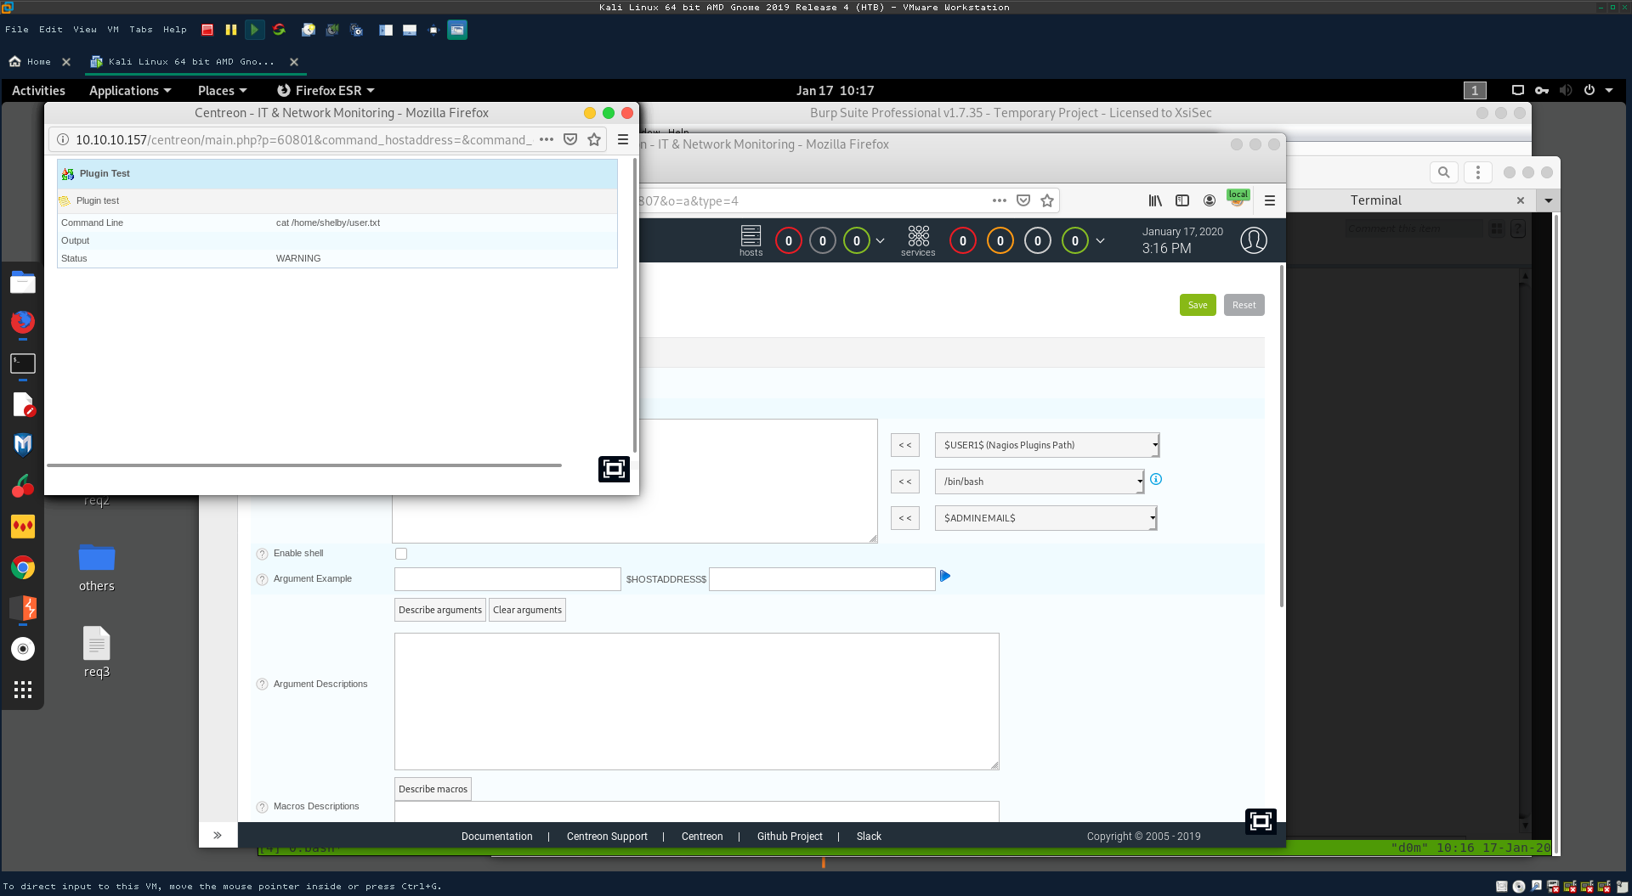This screenshot has height=896, width=1632.
Task: Tick the Enable shell checkbox
Action: (x=401, y=554)
